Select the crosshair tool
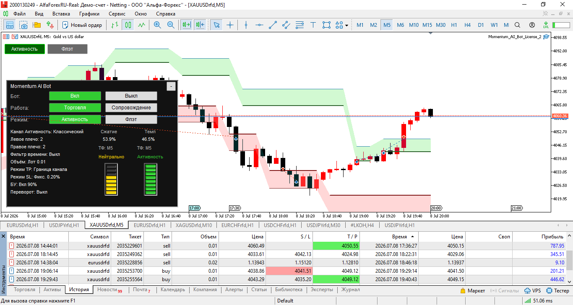 (x=230, y=25)
